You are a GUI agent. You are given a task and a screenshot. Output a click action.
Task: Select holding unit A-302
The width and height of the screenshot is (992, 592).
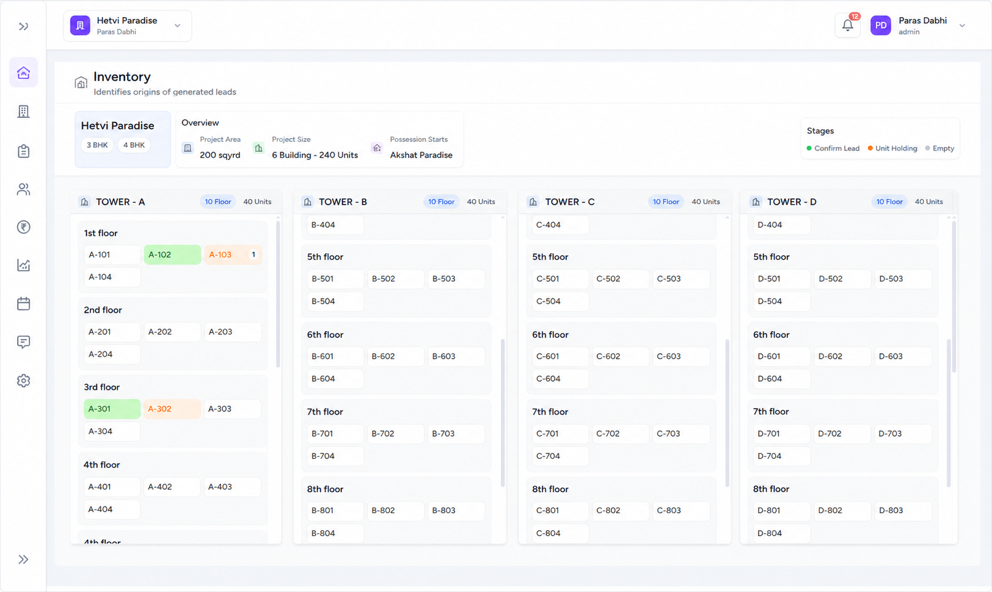coord(172,409)
